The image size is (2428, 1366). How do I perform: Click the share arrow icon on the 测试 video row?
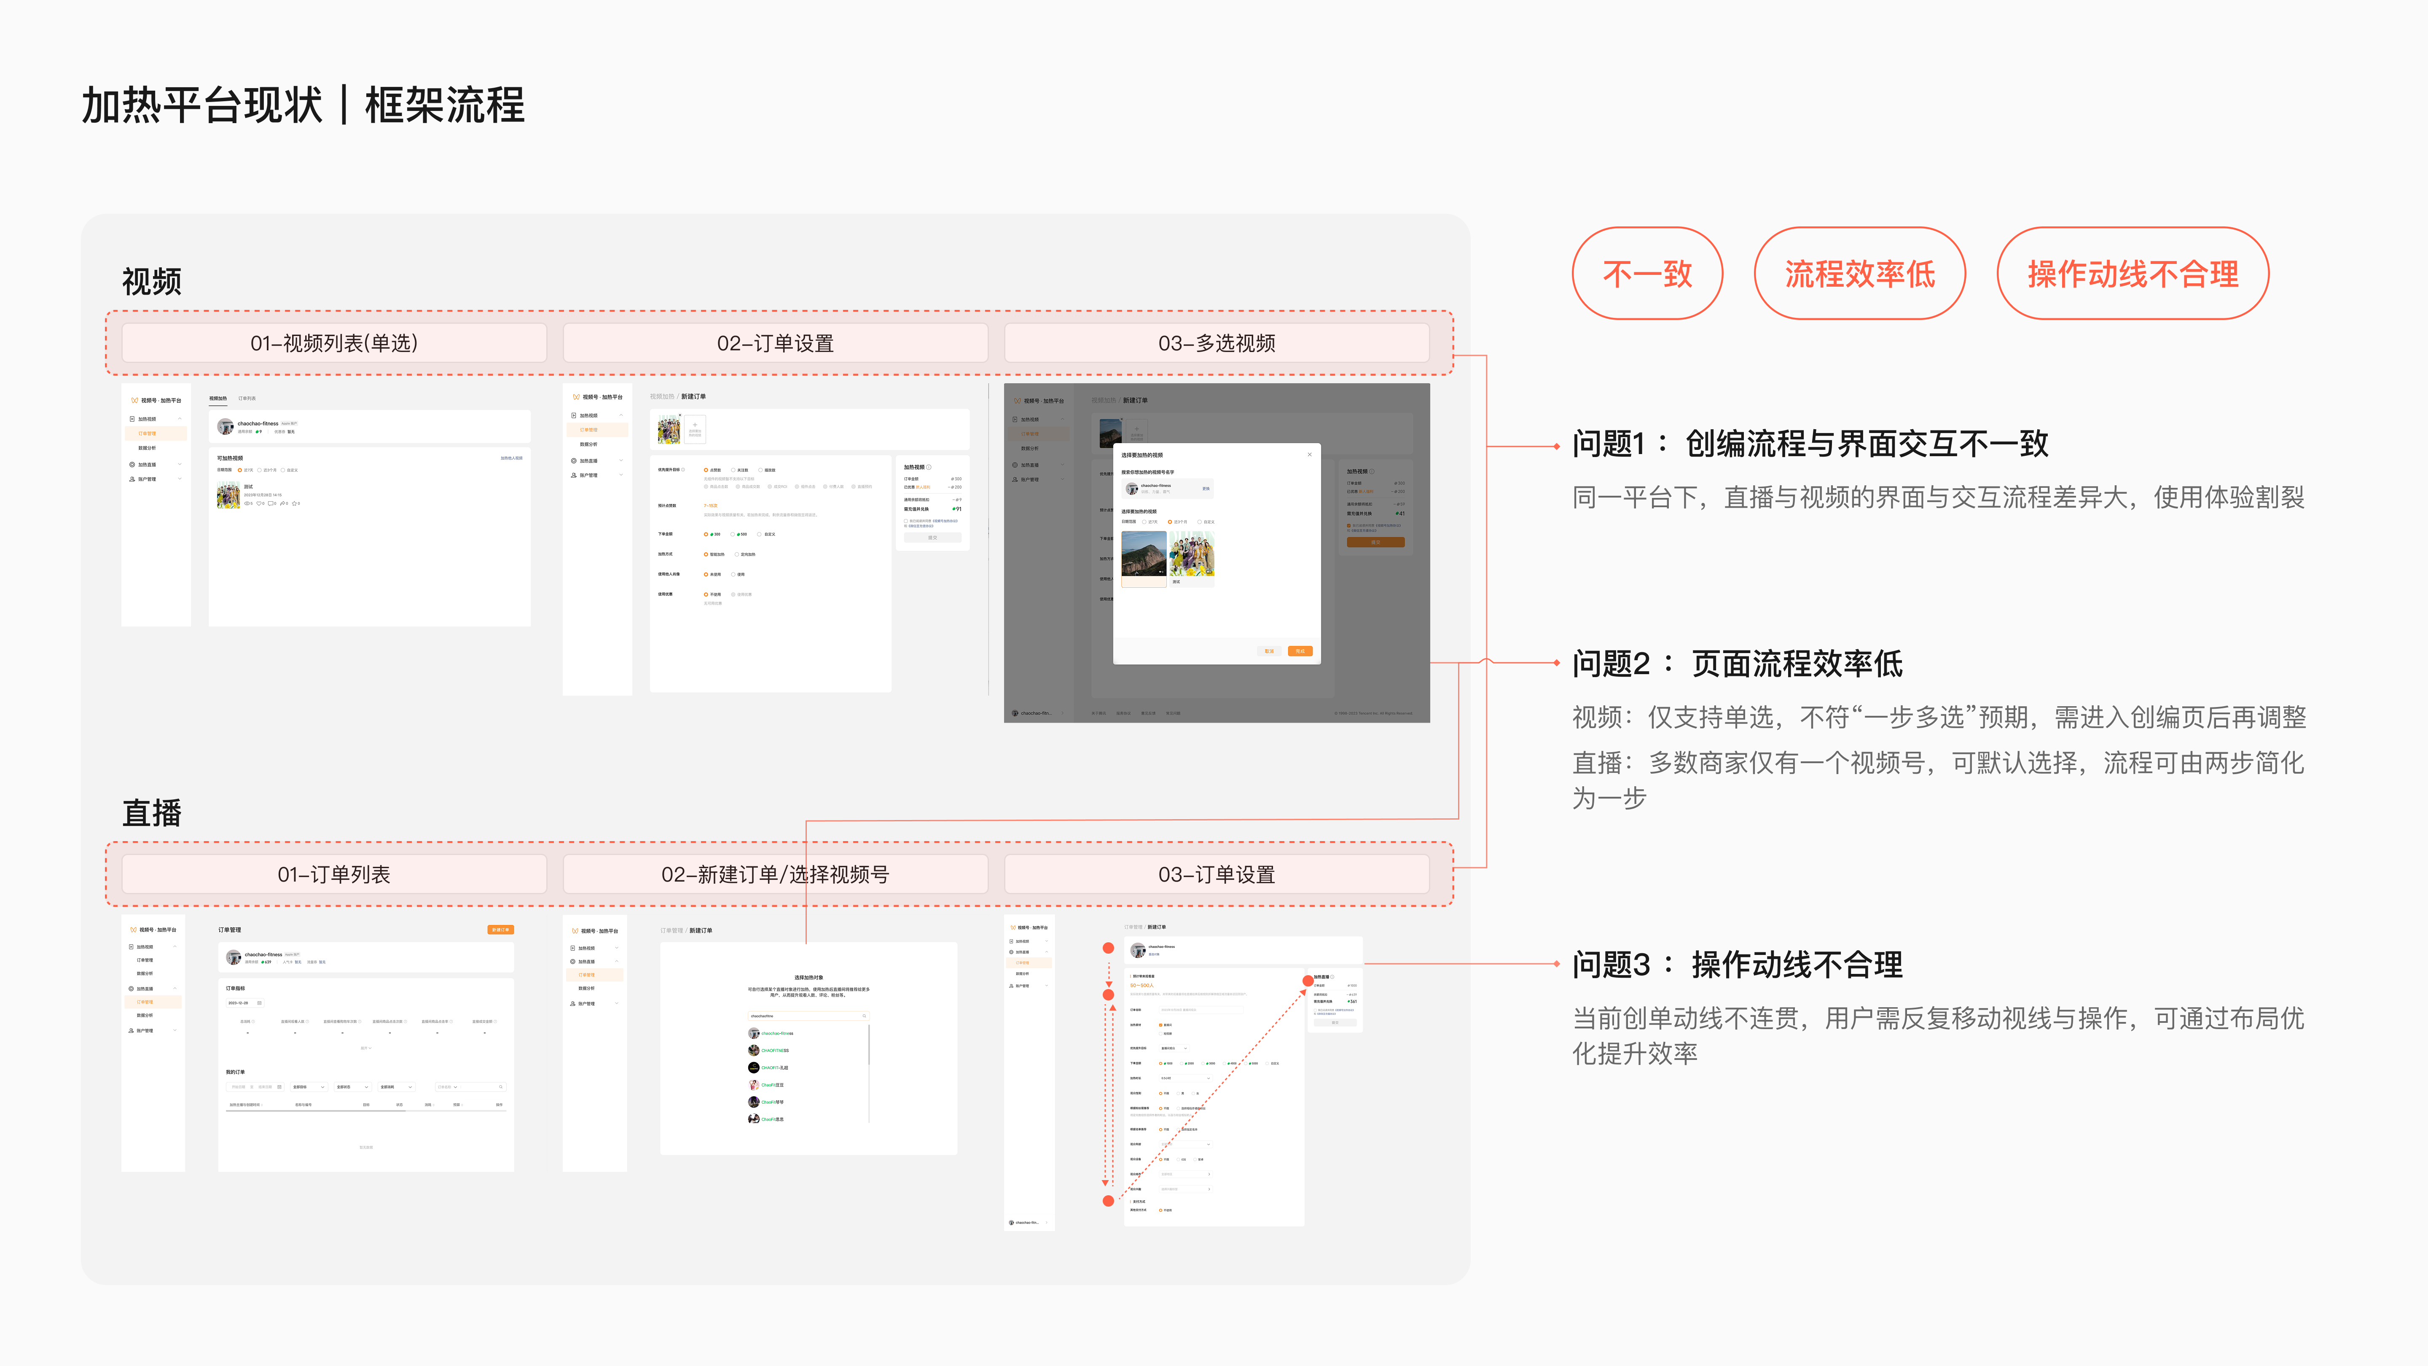coord(283,503)
